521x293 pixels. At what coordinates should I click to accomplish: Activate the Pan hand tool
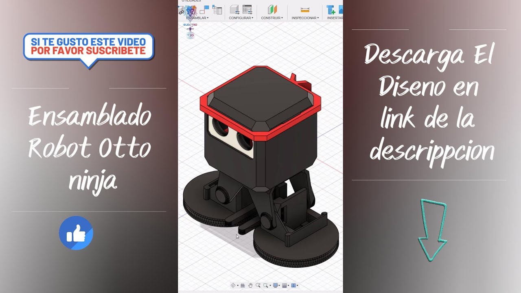pos(250,285)
